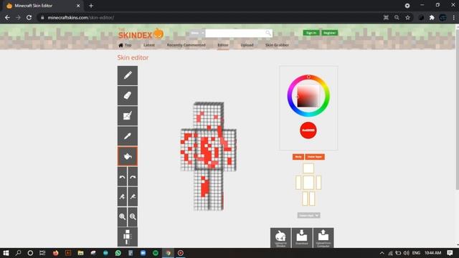Click the Register button

coord(329,33)
